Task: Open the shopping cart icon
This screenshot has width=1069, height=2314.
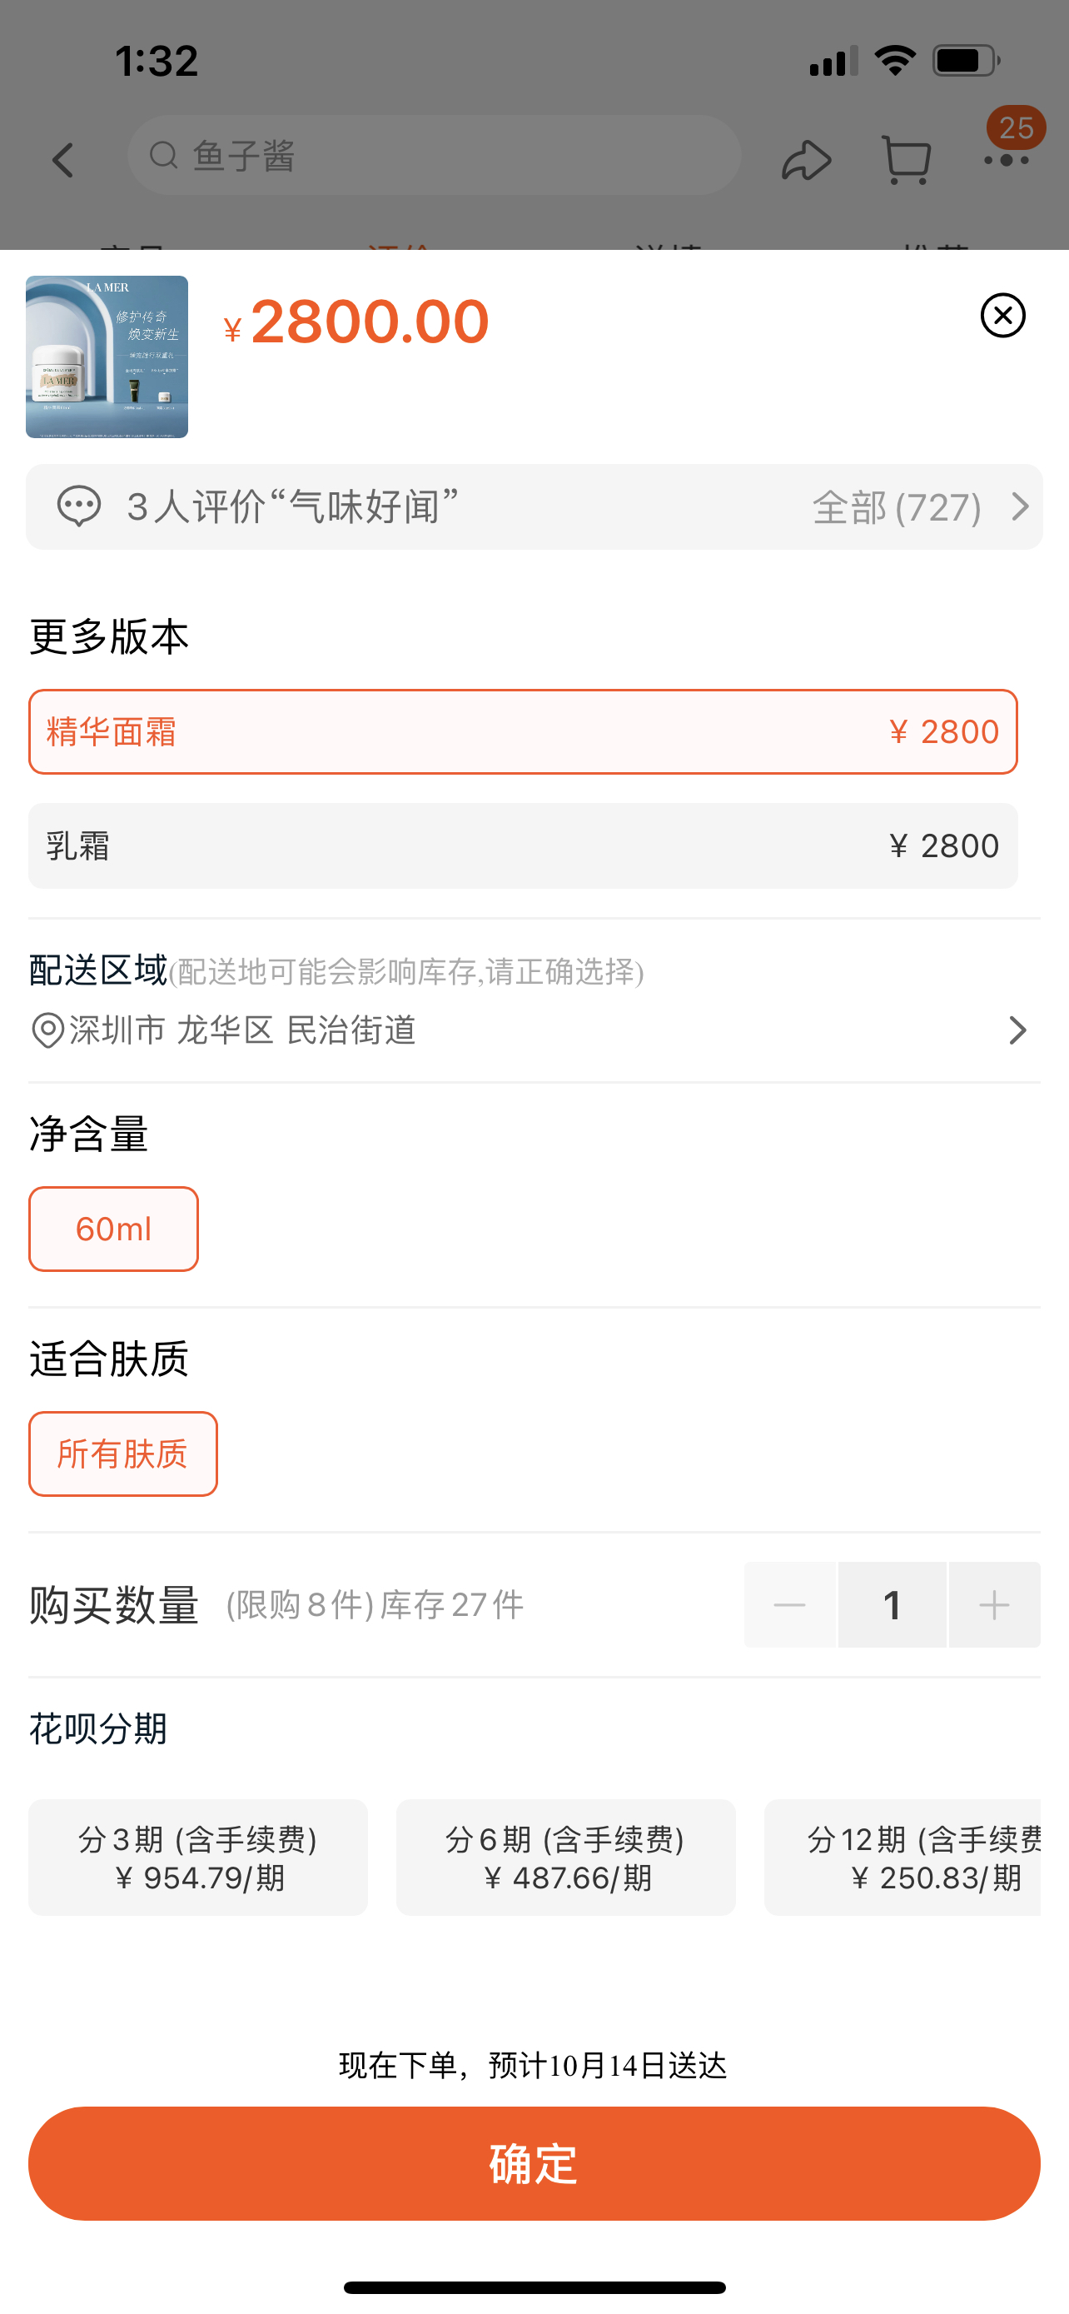Action: click(x=906, y=160)
